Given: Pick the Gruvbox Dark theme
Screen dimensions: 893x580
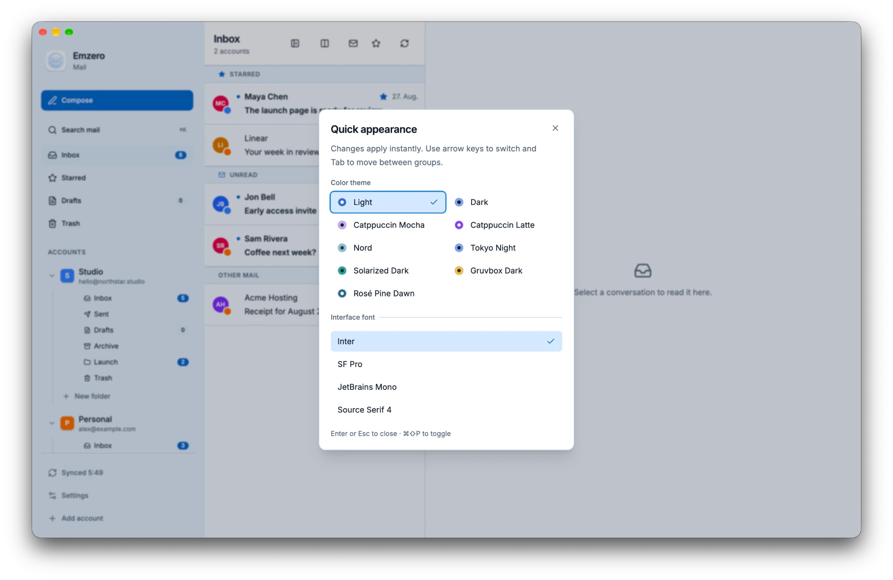Looking at the screenshot, I should point(505,271).
